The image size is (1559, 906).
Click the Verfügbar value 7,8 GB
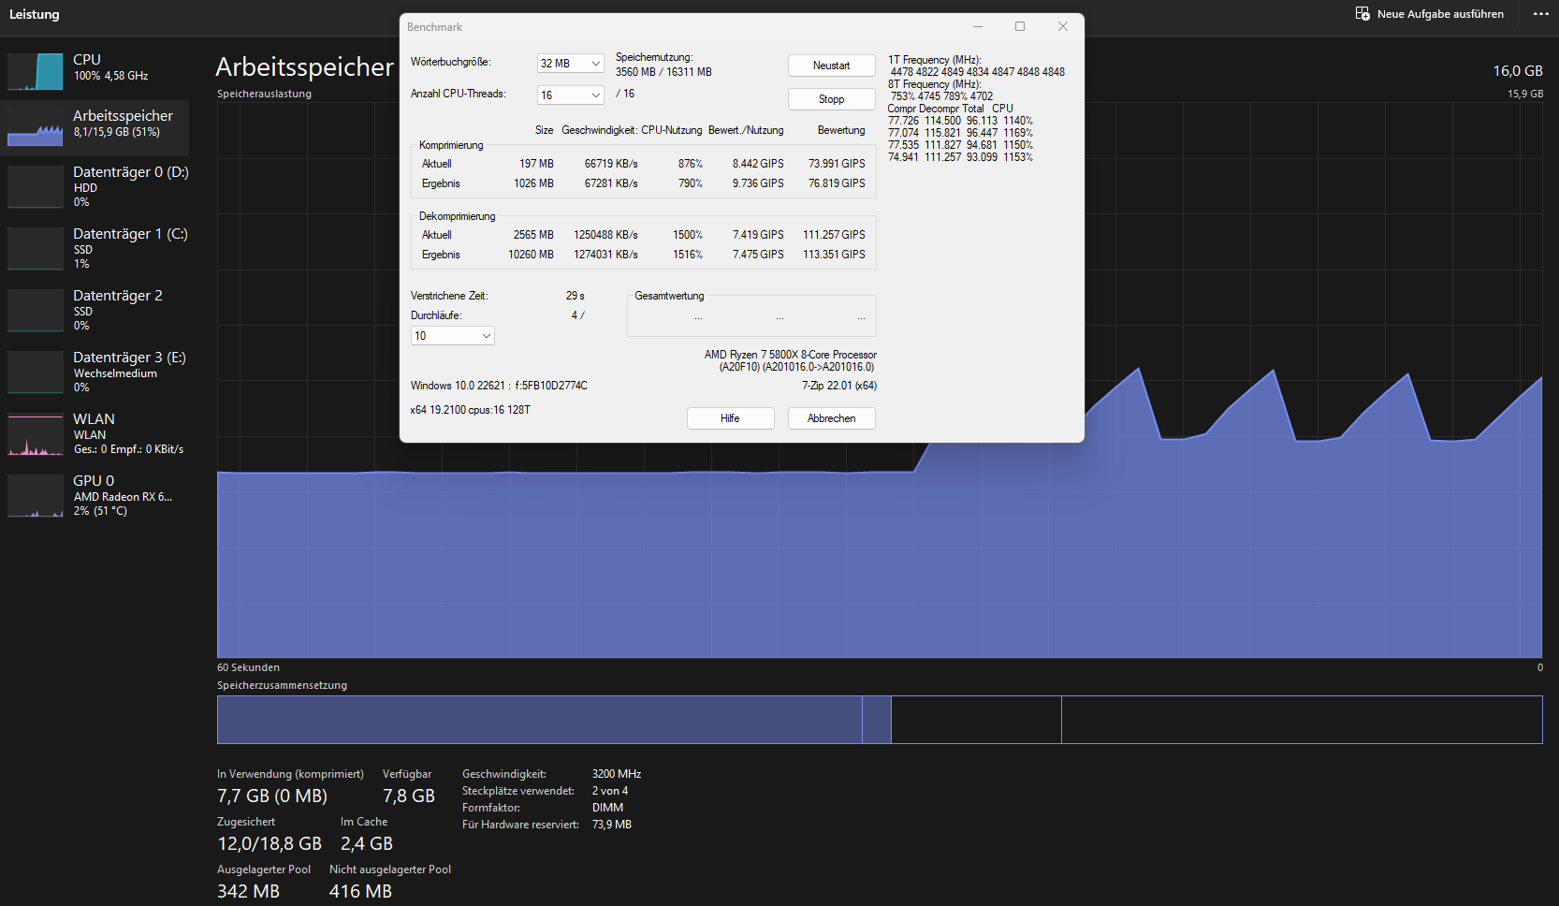(409, 796)
